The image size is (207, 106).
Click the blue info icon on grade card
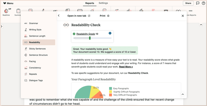[110, 33]
